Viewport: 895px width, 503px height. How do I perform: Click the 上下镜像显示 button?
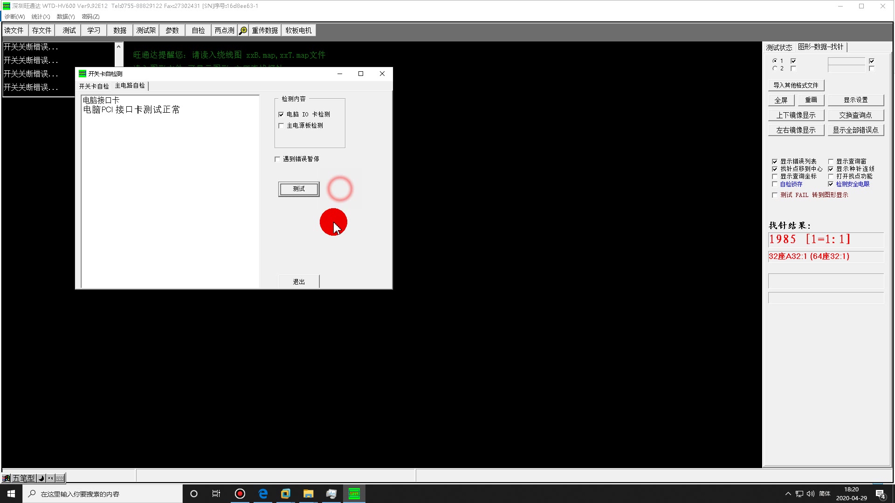(x=796, y=115)
